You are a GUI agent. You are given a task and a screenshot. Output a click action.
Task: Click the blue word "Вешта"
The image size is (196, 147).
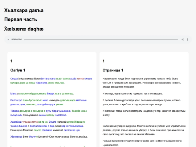[x=53, y=122]
